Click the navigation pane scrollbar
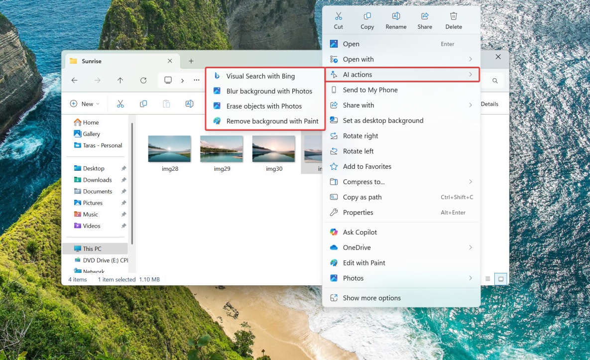The image size is (590, 360). [132, 183]
